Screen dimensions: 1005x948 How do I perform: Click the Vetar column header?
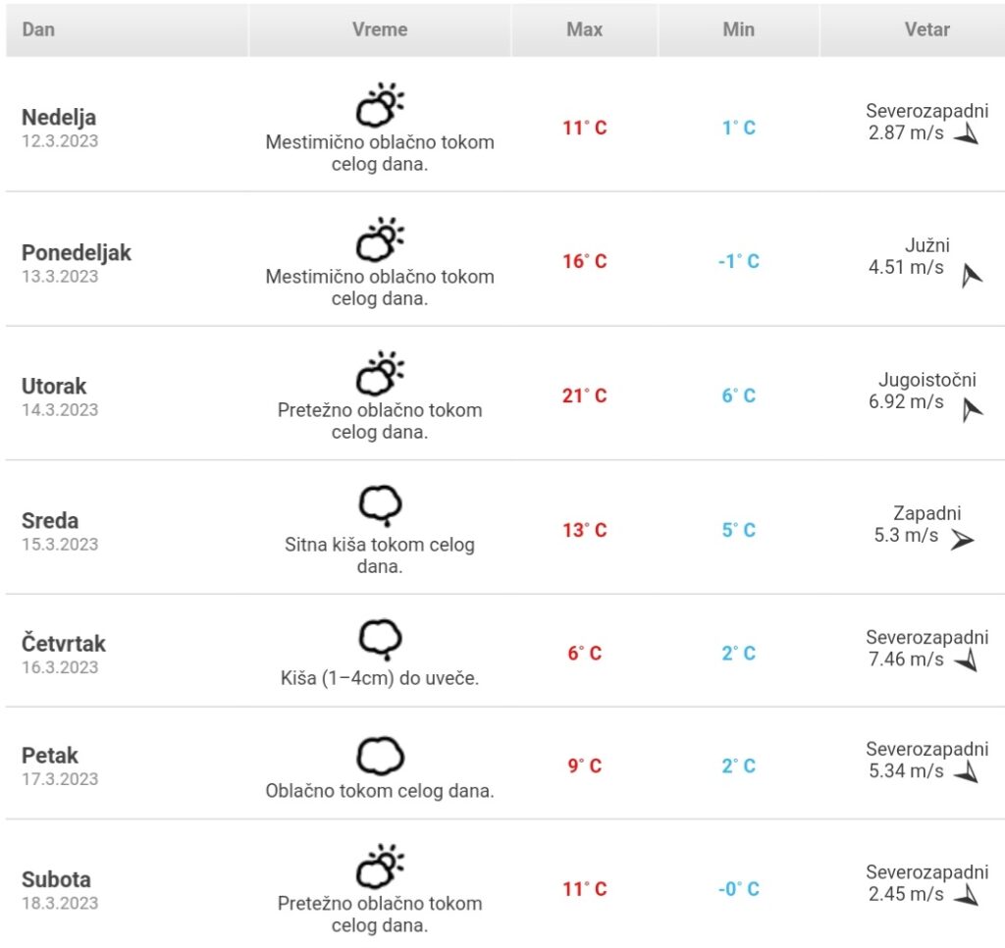tap(926, 29)
